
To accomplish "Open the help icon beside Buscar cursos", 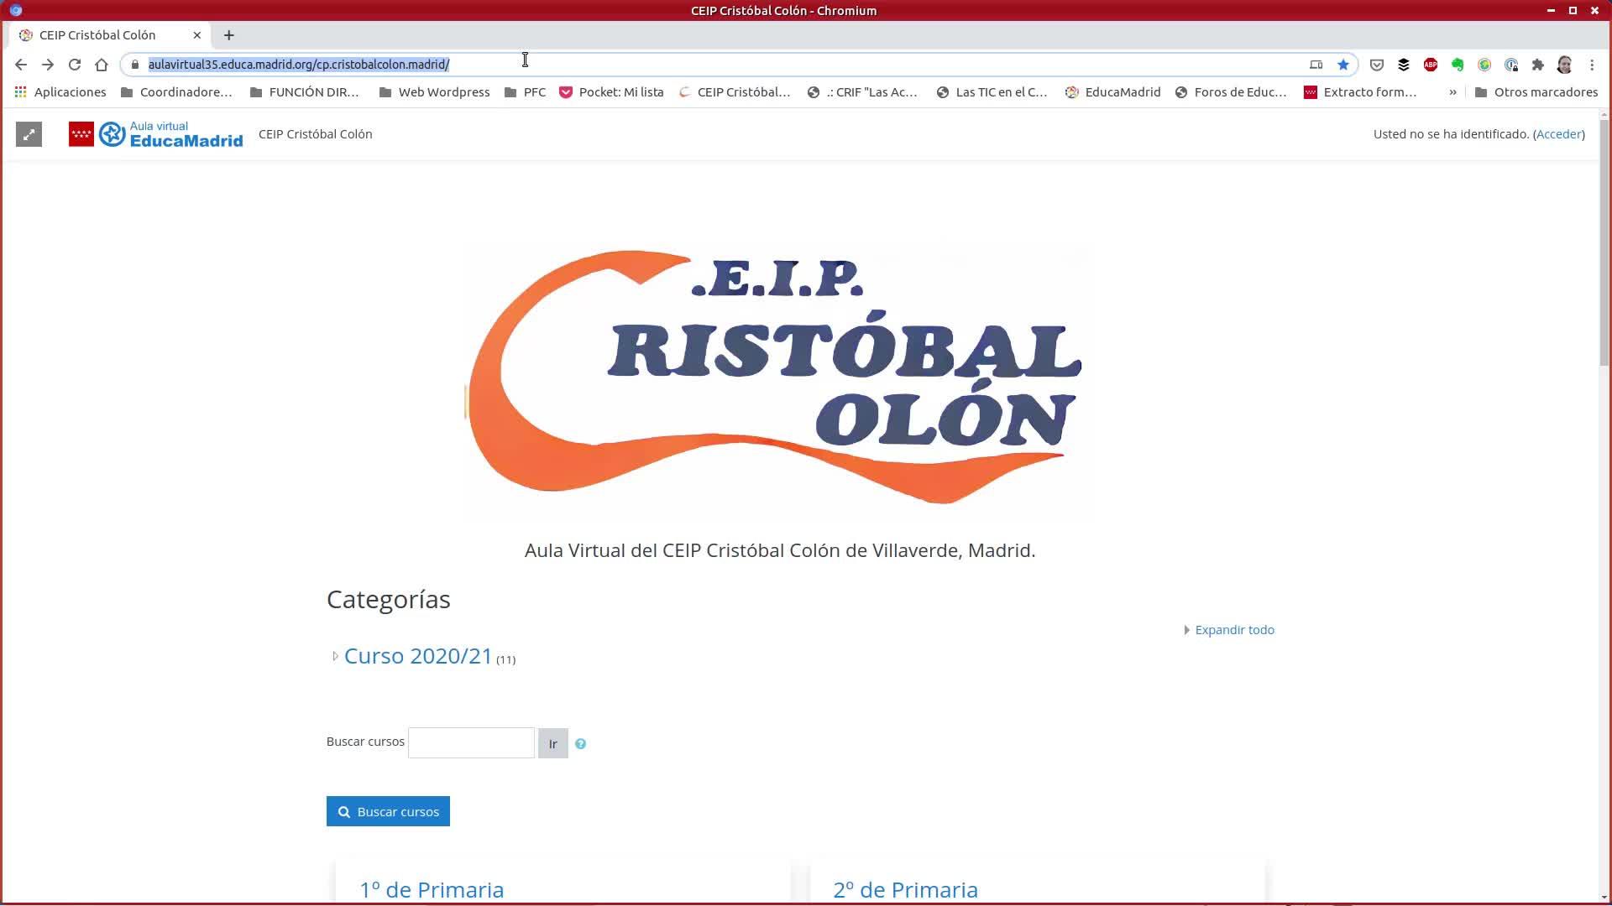I will click(x=580, y=744).
